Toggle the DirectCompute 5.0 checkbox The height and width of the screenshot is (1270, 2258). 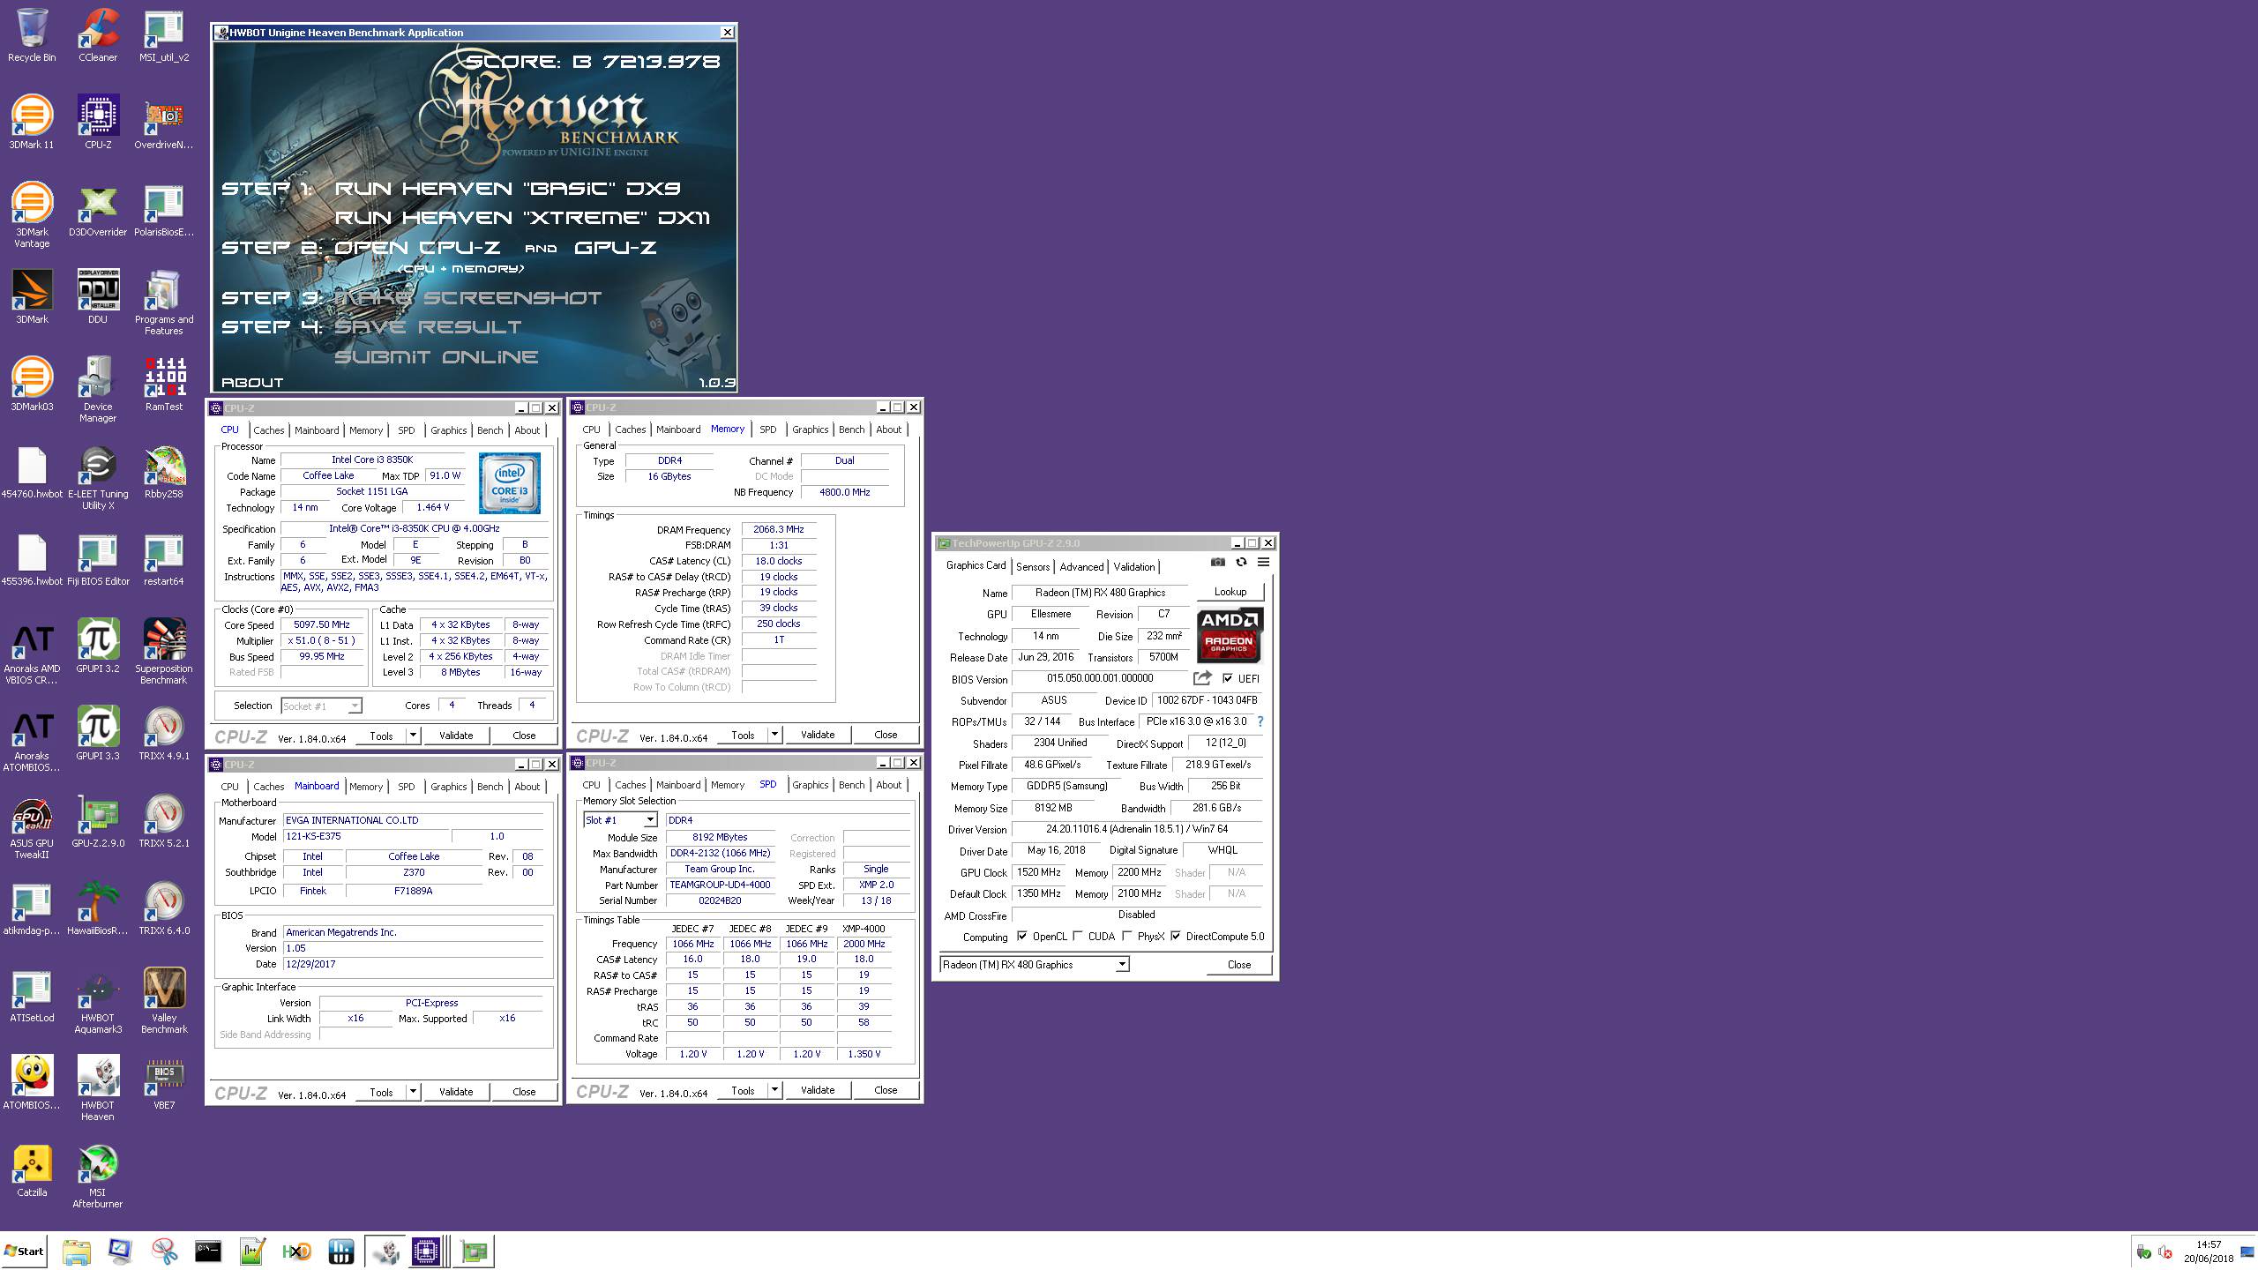(1176, 937)
